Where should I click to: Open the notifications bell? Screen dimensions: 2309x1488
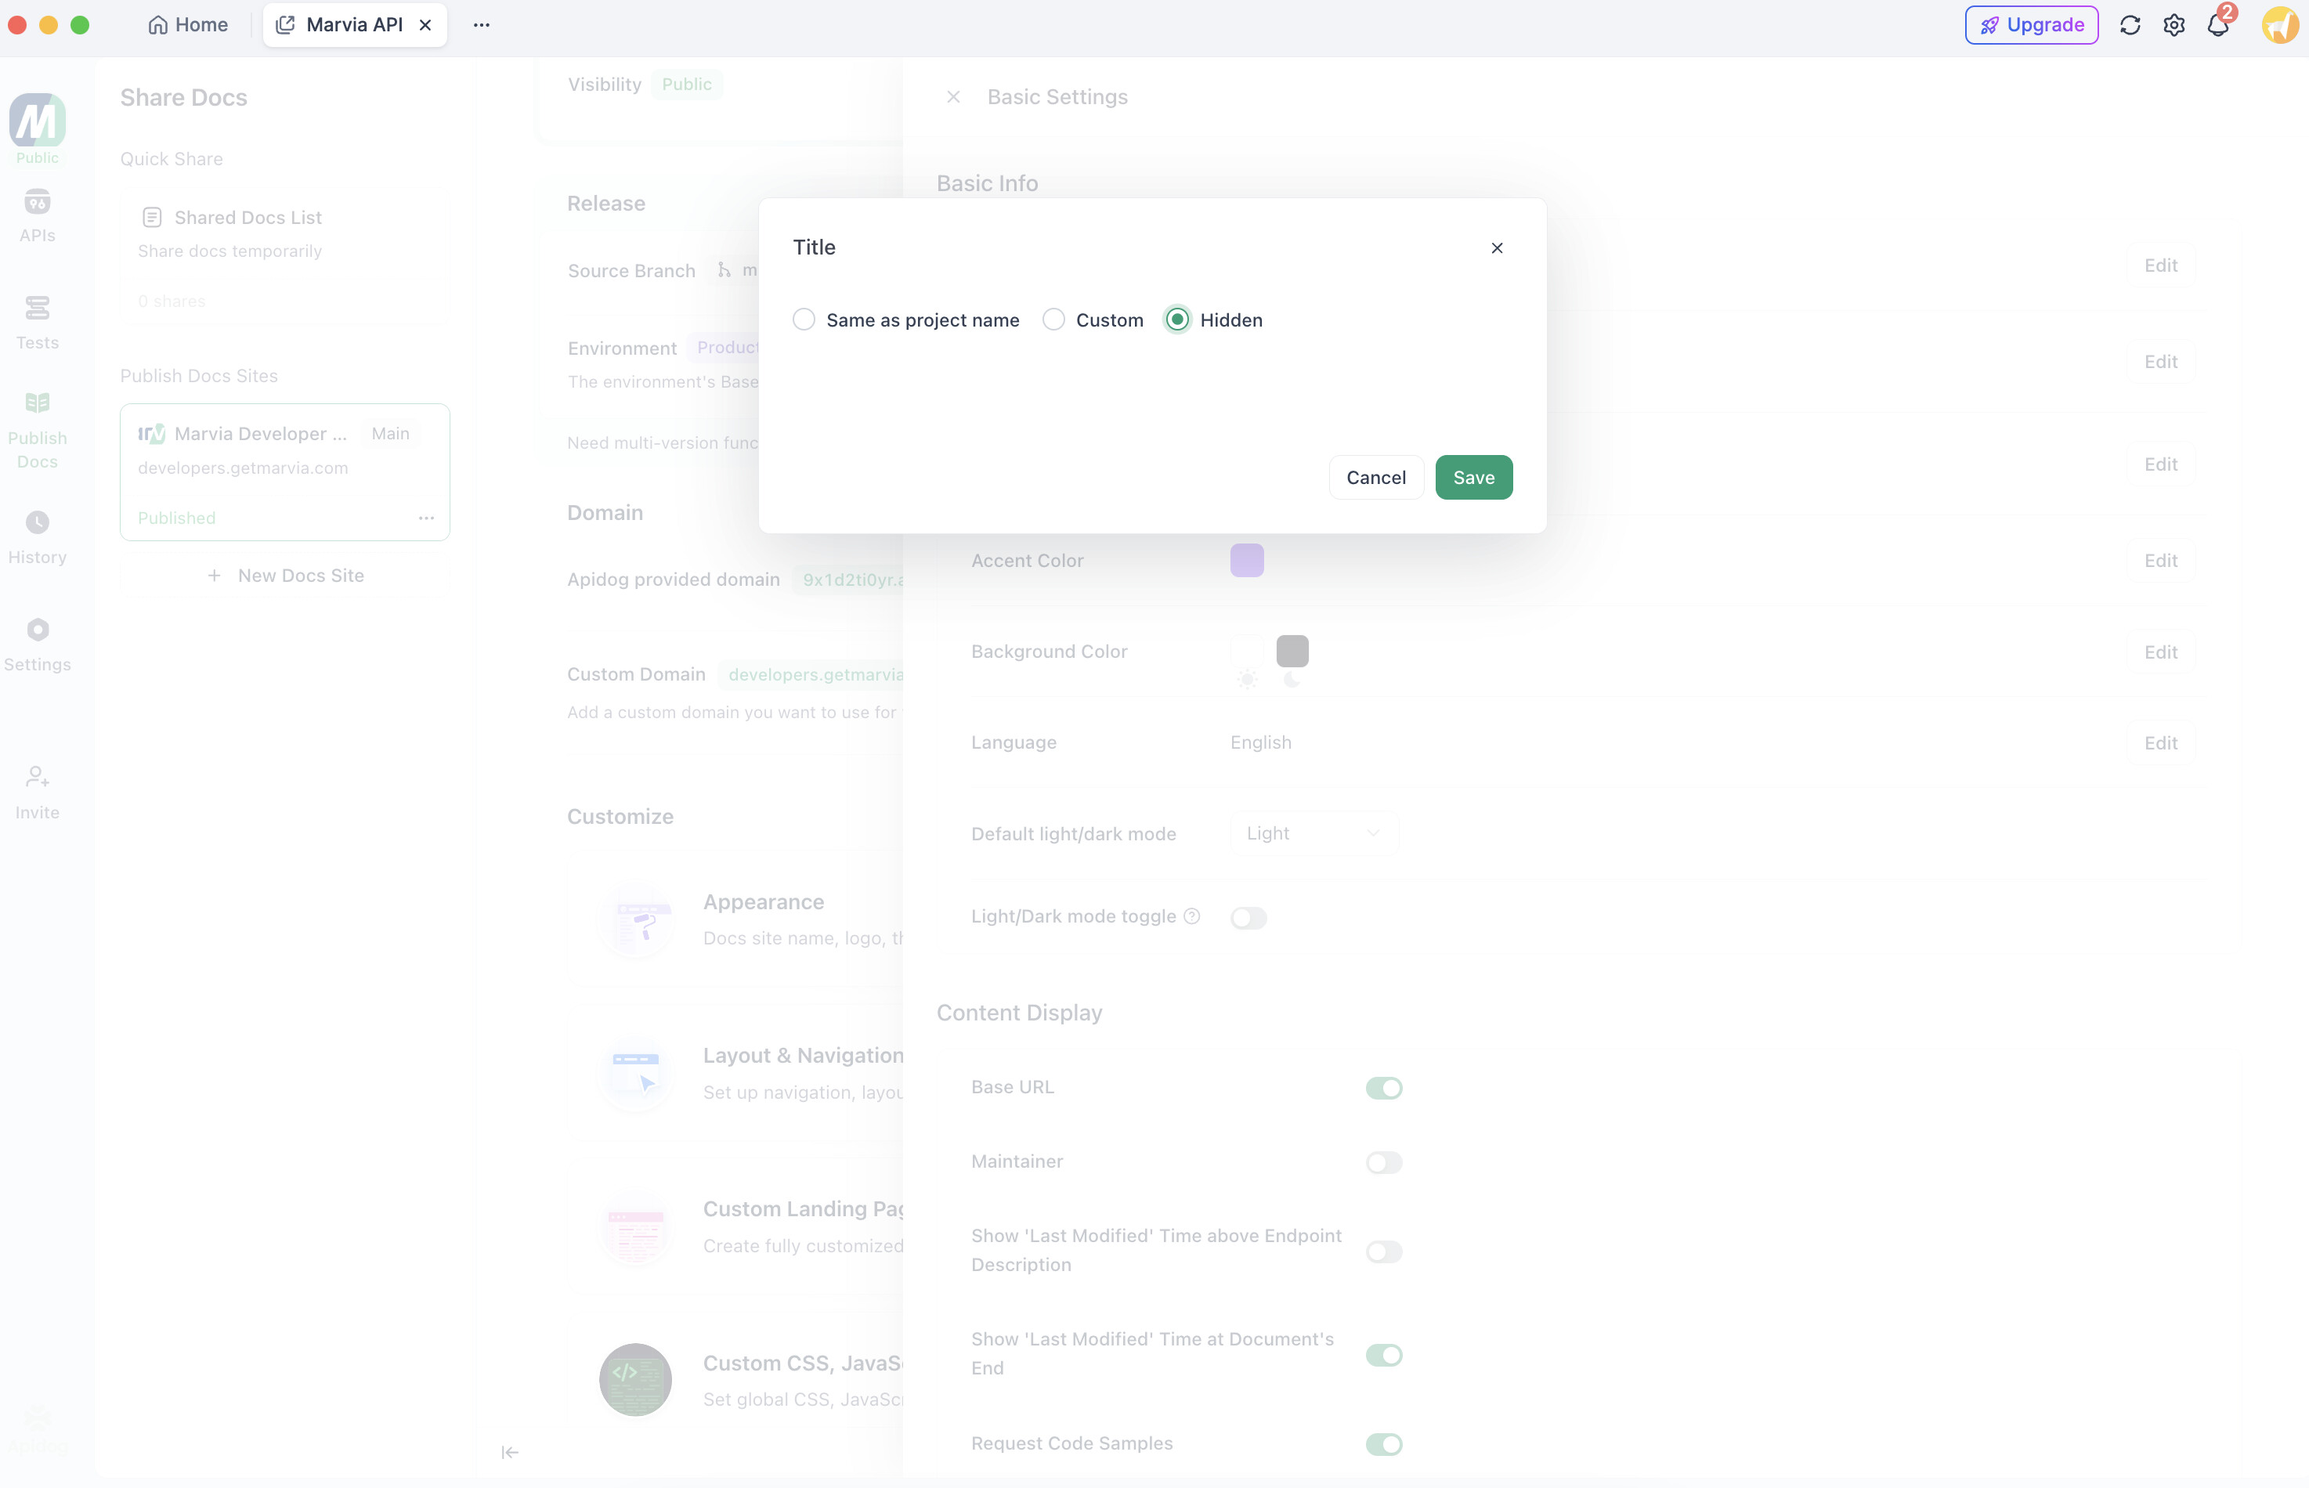click(2218, 25)
